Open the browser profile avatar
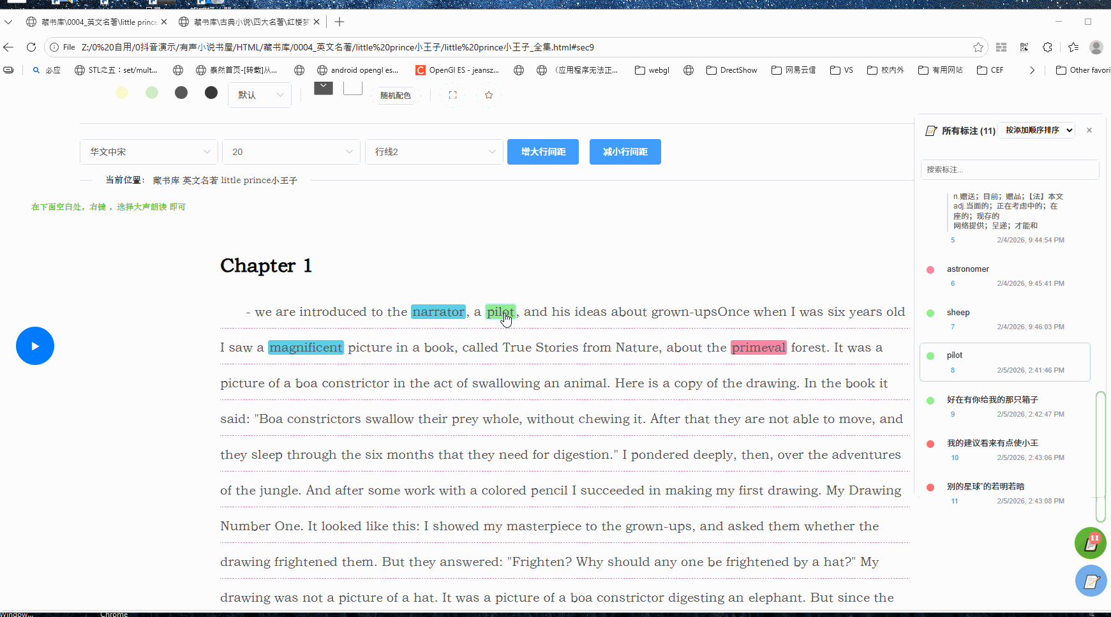Screen dimensions: 1111x617 click(x=1096, y=47)
